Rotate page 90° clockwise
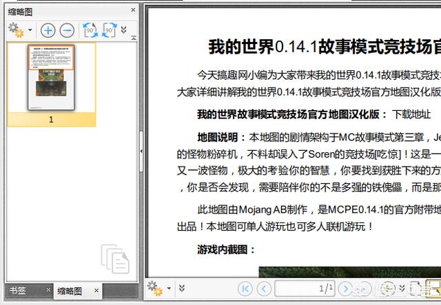441x305 pixels. [109, 30]
